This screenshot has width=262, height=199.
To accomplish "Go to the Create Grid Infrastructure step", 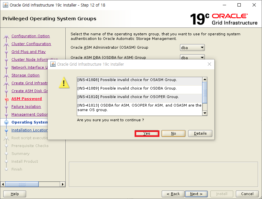I will point(30,83).
